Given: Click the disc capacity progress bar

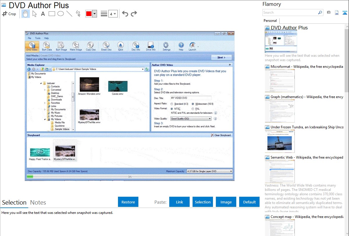Looking at the screenshot, I should (130, 177).
